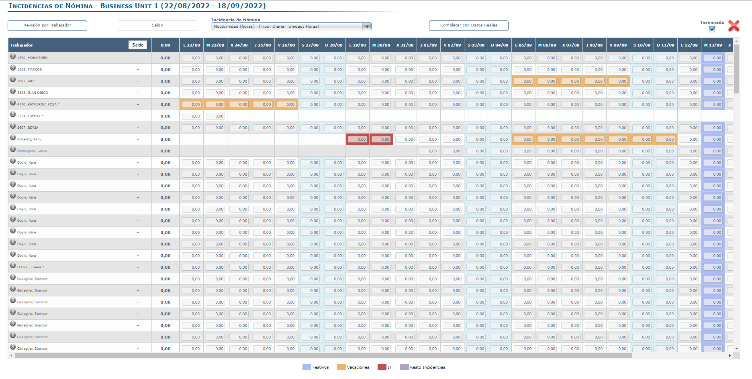This screenshot has width=752, height=379.
Task: Click the Saldo button above the grid
Action: 157,25
